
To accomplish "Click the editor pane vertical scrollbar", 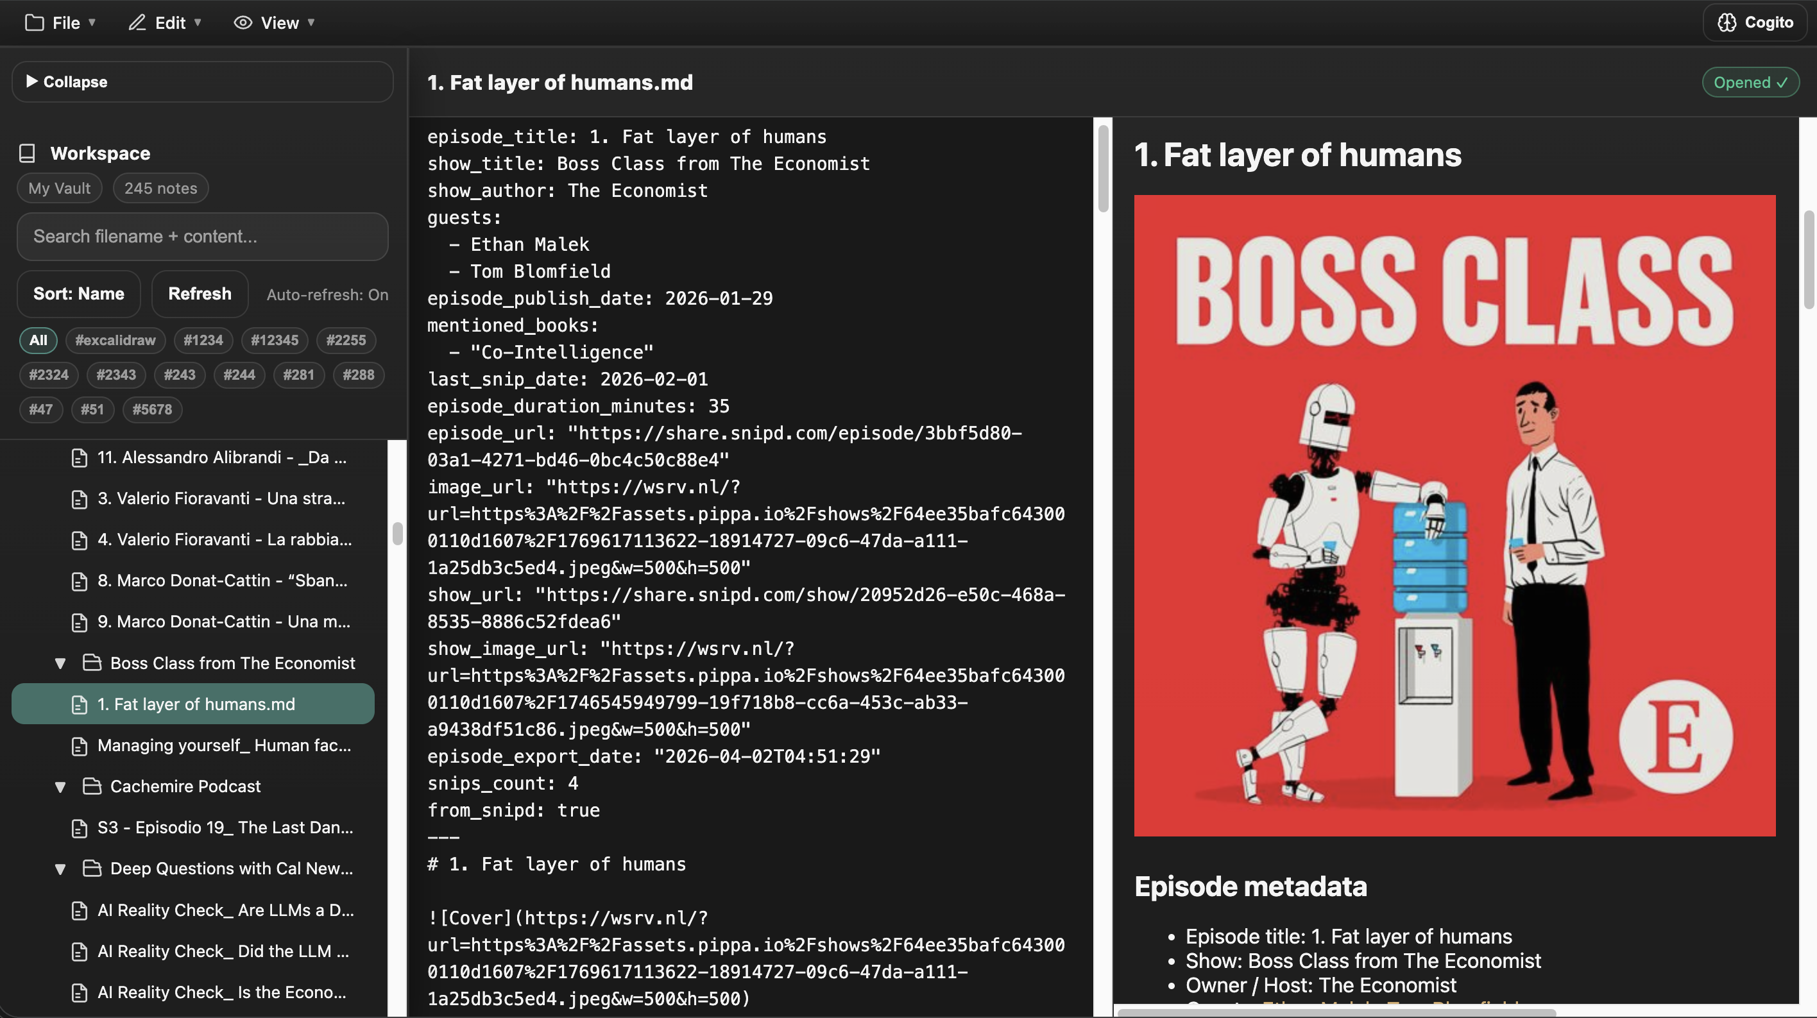I will [1103, 169].
